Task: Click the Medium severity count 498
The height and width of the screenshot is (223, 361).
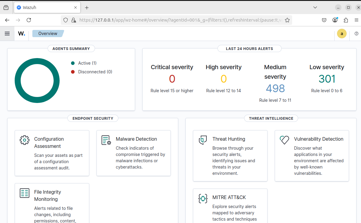Action: point(275,88)
